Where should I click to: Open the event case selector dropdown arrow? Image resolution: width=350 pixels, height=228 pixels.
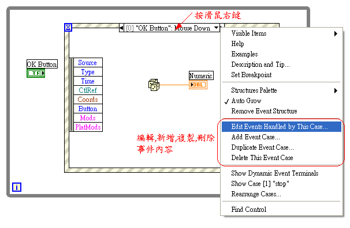click(216, 28)
